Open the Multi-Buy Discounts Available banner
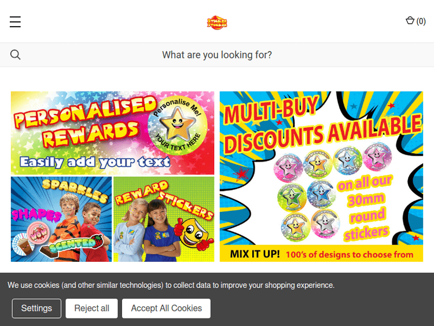 (x=321, y=177)
